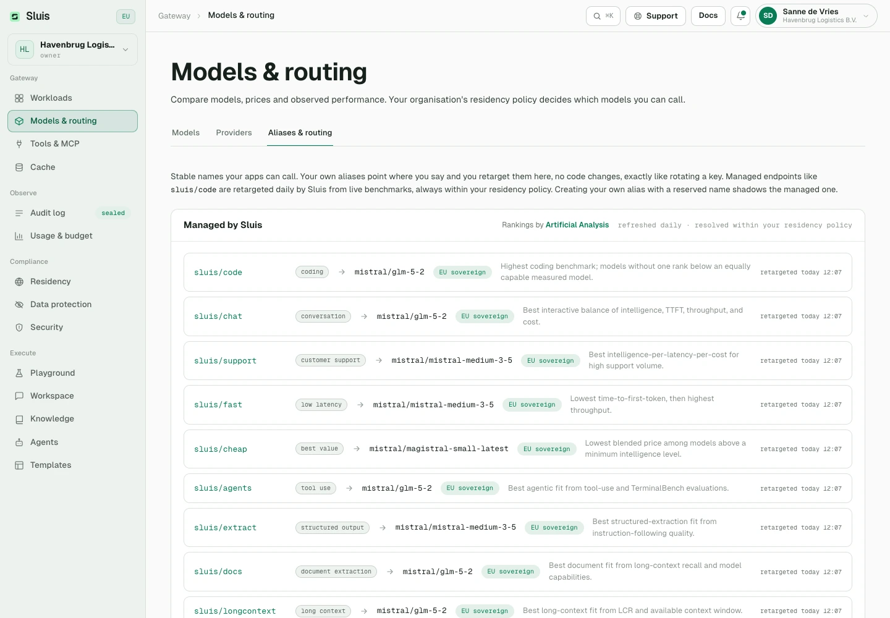Click the Support button
The height and width of the screenshot is (618, 890).
coord(656,16)
